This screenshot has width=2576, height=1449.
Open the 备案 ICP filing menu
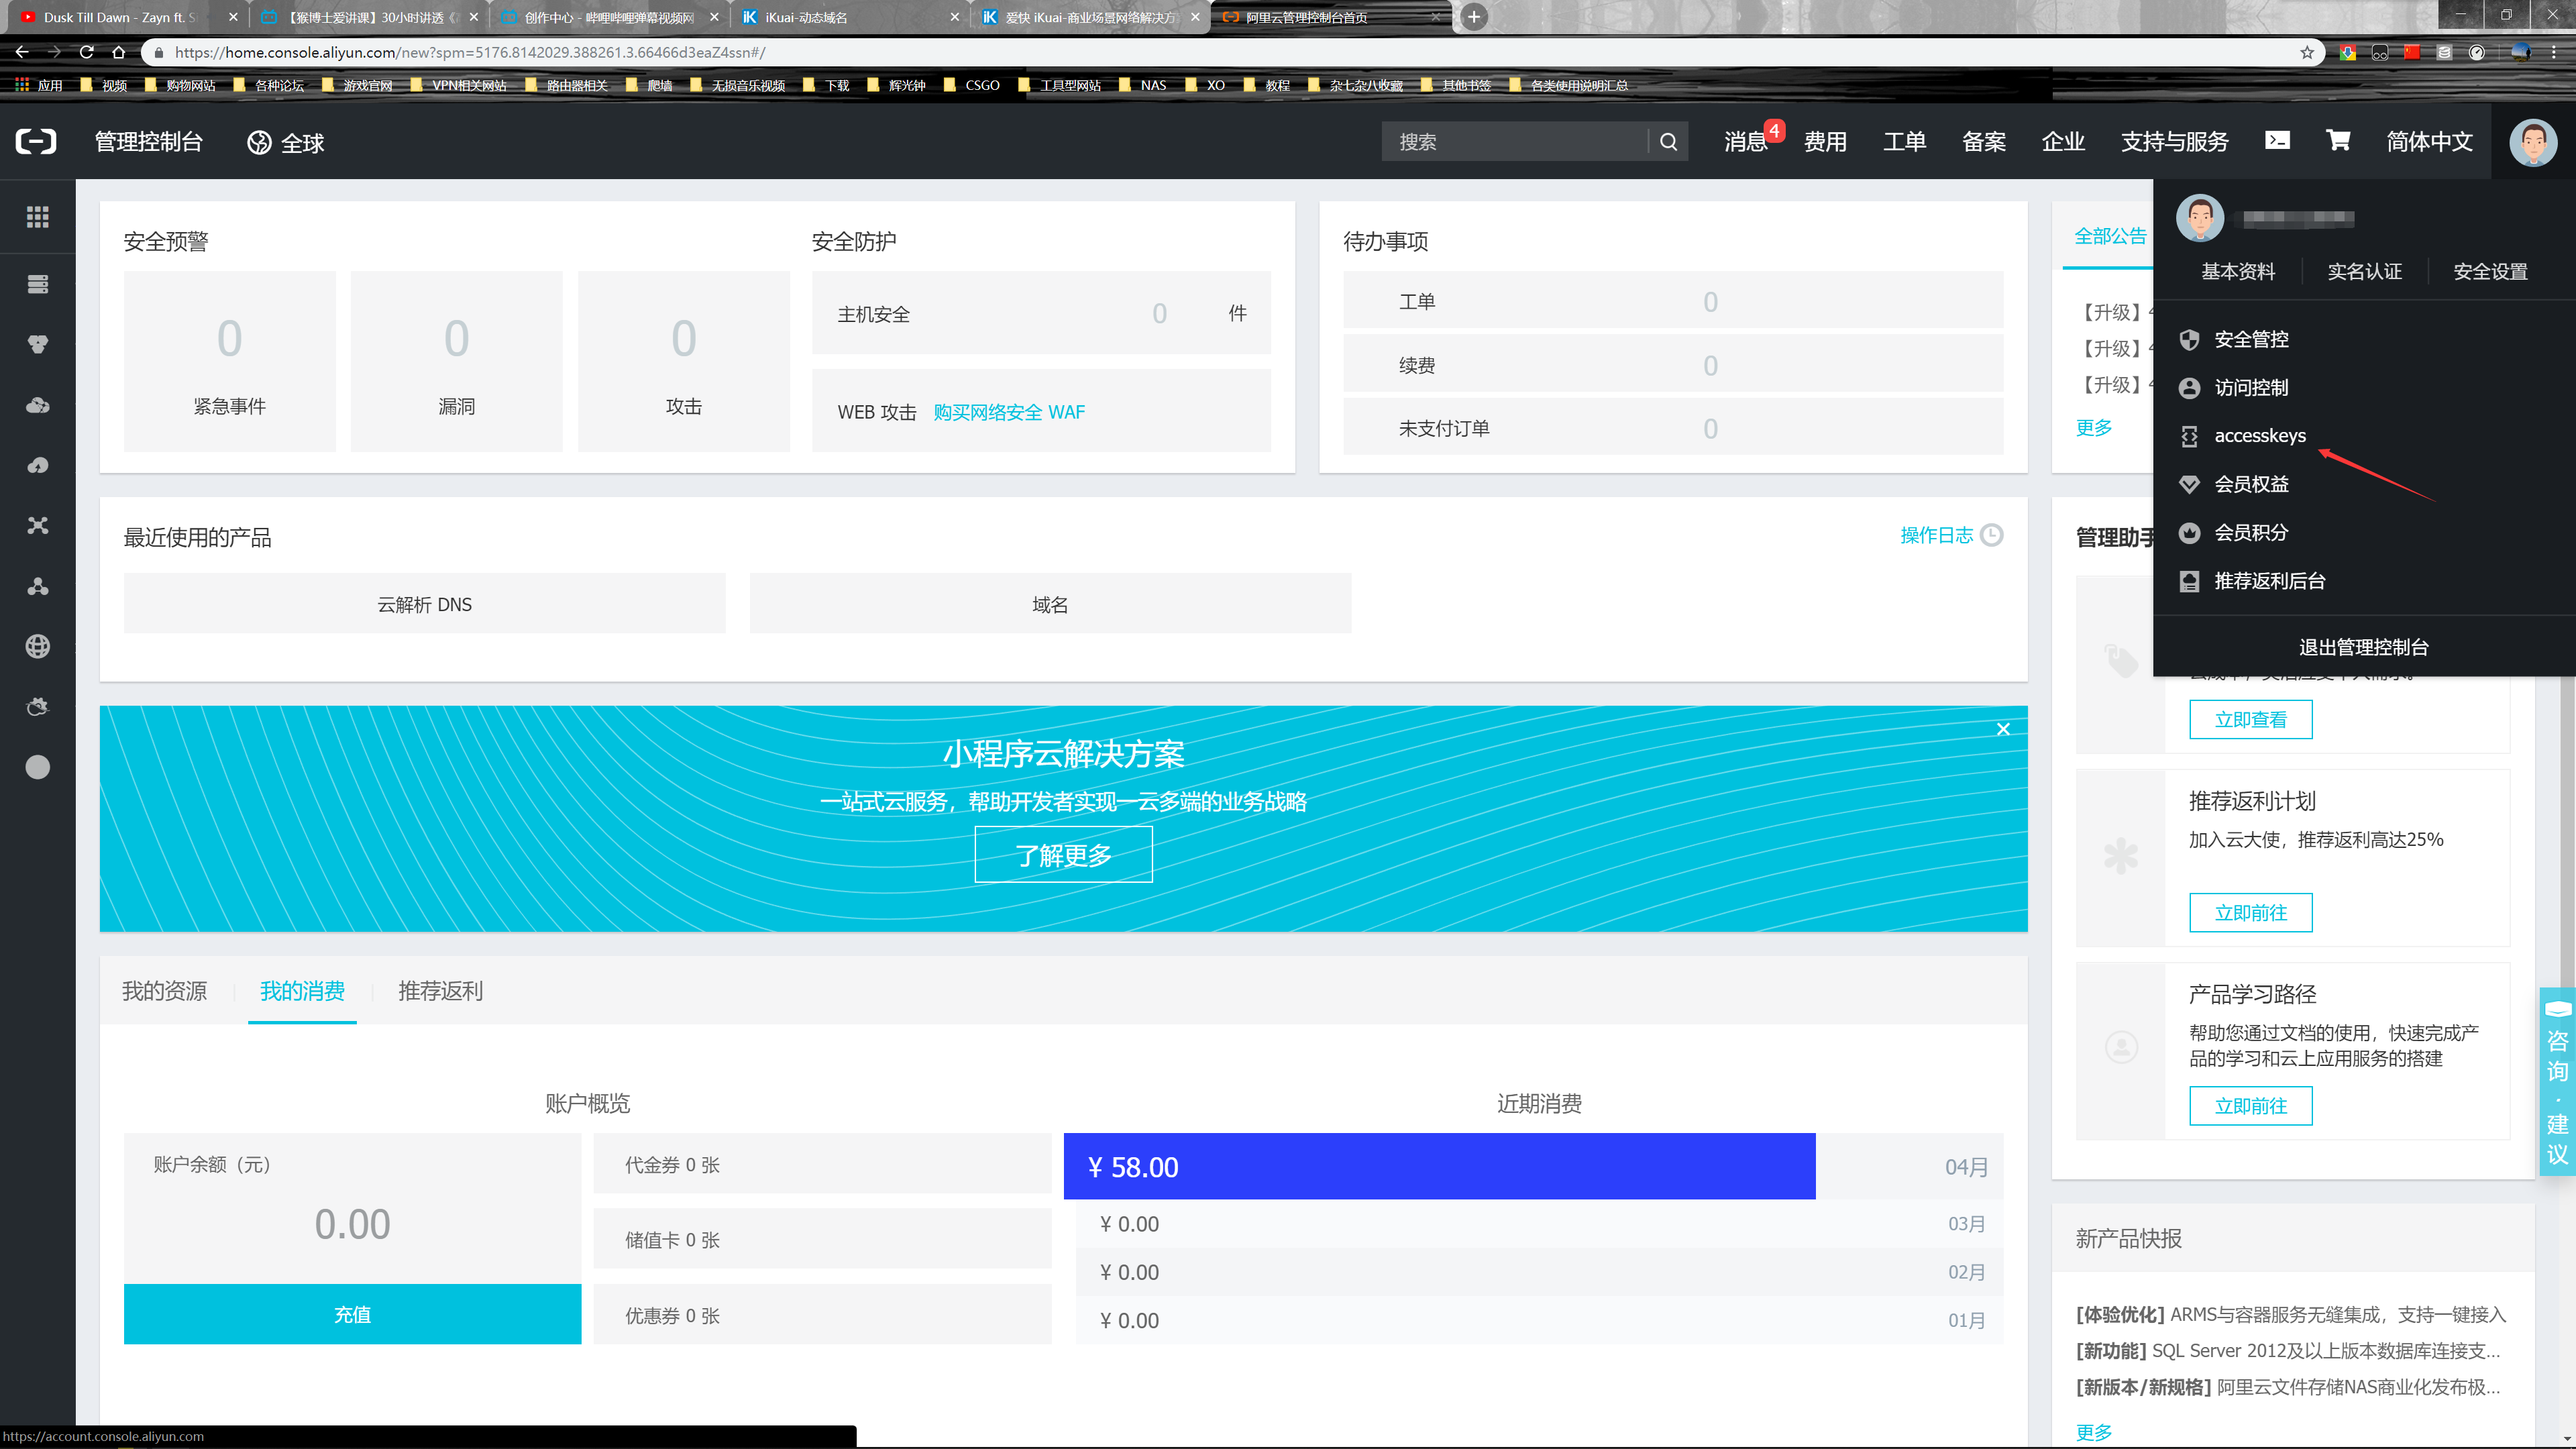[1984, 142]
